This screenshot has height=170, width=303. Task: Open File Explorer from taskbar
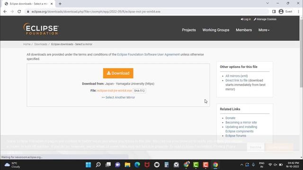coord(127,165)
